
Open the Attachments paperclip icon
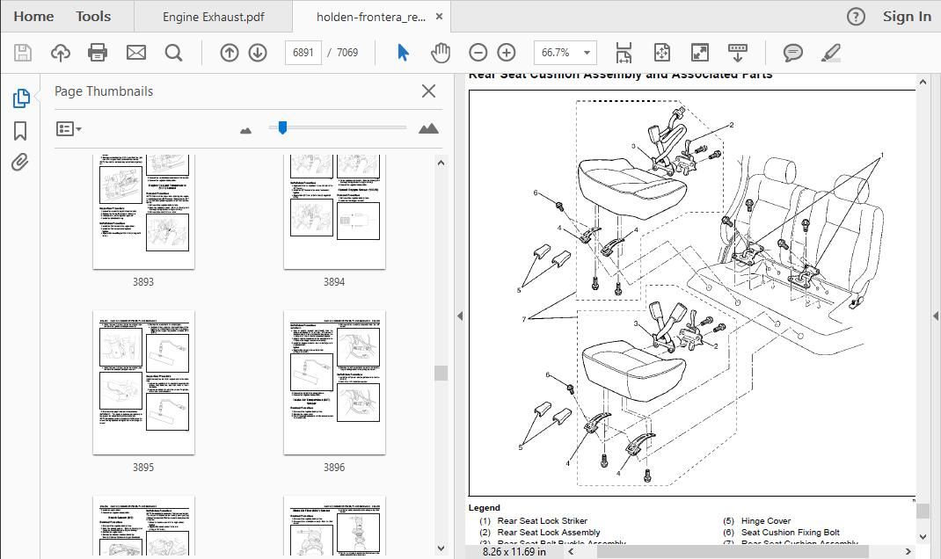[20, 163]
